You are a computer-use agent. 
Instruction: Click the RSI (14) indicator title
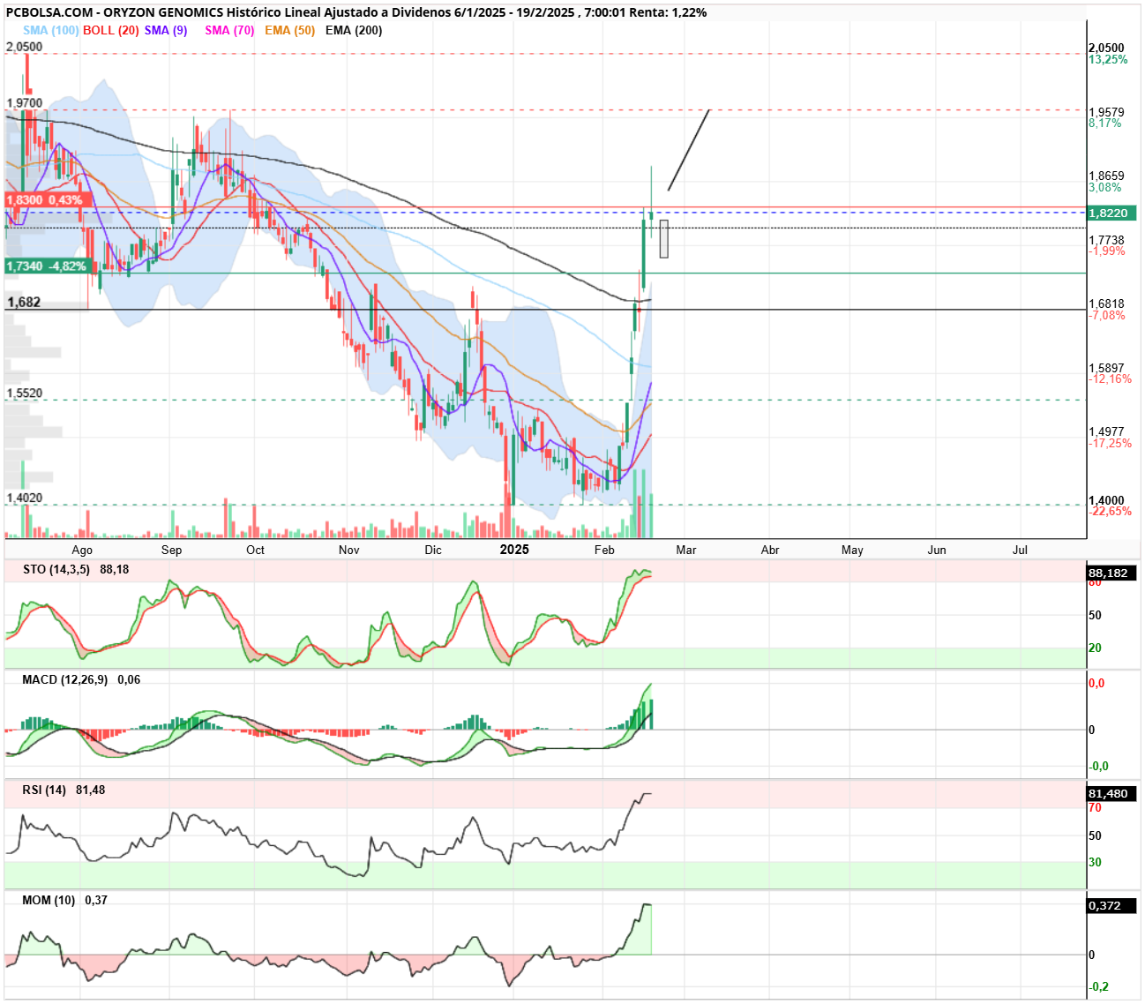click(x=44, y=790)
